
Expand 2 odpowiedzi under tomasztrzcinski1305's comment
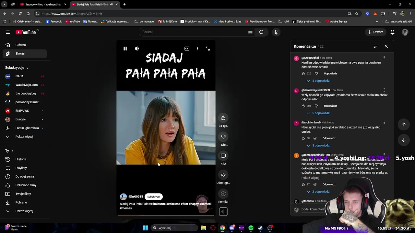pyautogui.click(x=318, y=192)
